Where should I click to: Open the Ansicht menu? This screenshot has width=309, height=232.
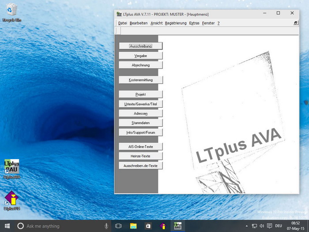point(157,23)
